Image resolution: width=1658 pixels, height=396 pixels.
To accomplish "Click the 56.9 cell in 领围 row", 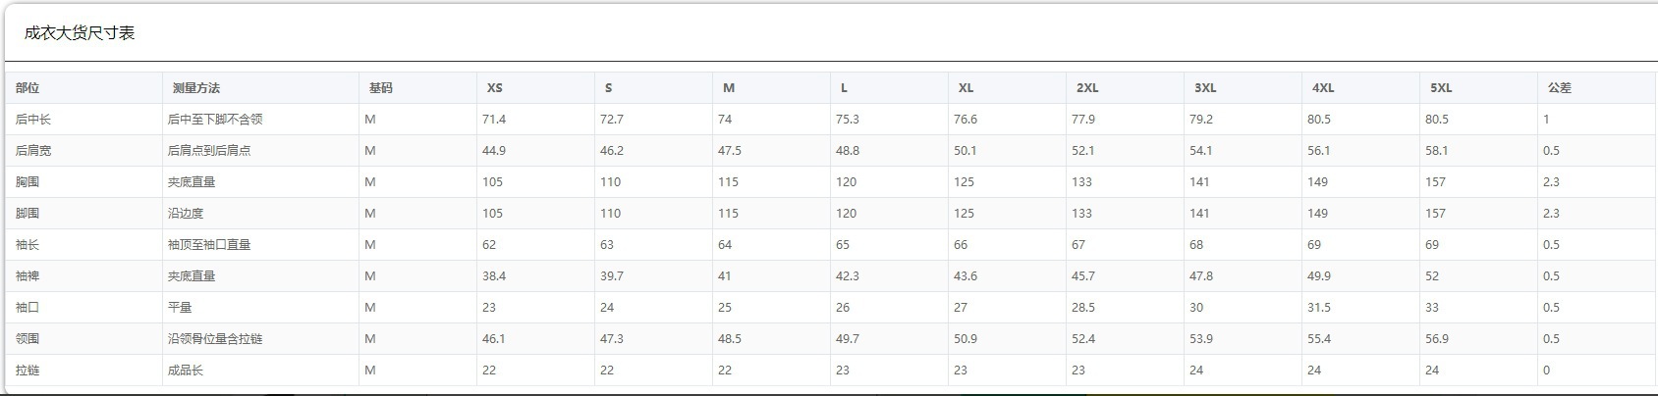I will [1437, 339].
